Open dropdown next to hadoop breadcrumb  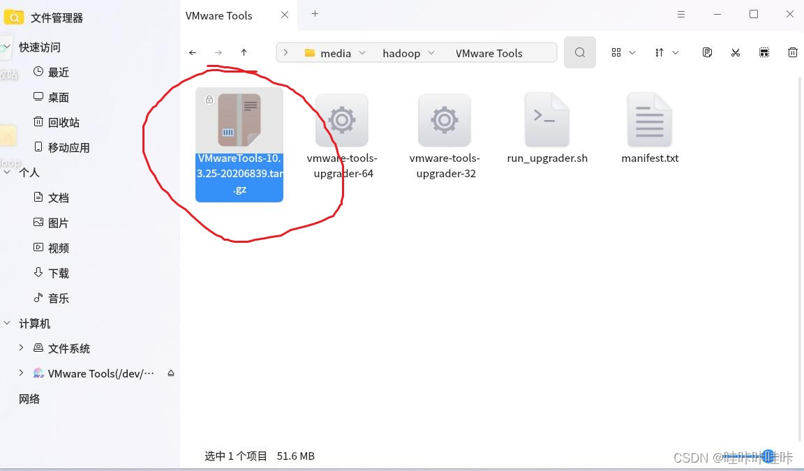pyautogui.click(x=431, y=53)
